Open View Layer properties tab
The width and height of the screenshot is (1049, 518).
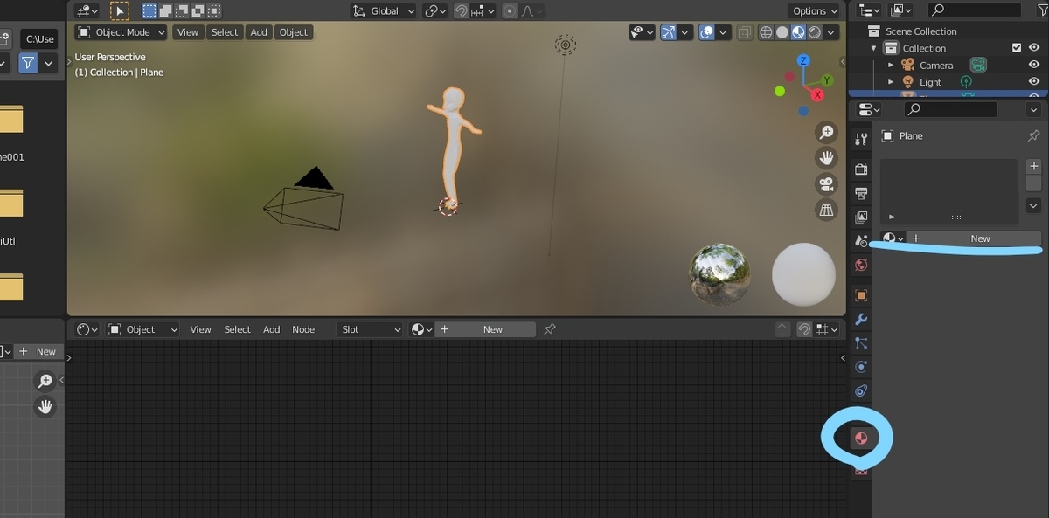click(x=861, y=216)
